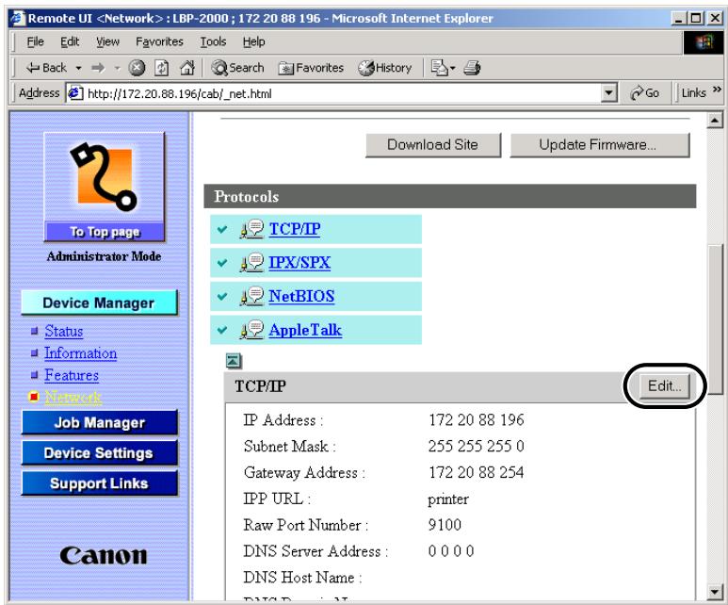Click the page icon in address bar
Screen dimensions: 728x605
pyautogui.click(x=75, y=93)
